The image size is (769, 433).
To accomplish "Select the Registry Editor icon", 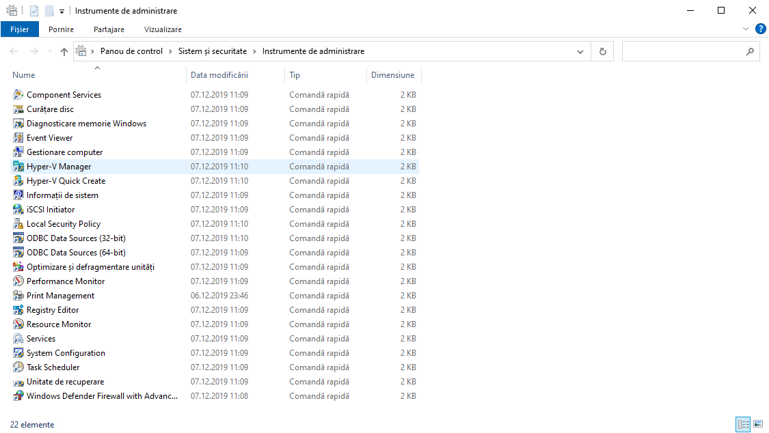I will tap(18, 310).
